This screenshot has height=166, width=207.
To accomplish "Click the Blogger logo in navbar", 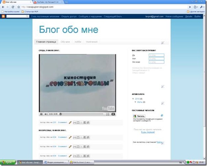I will (x=3, y=16).
